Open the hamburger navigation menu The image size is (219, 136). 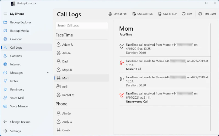click(5, 14)
